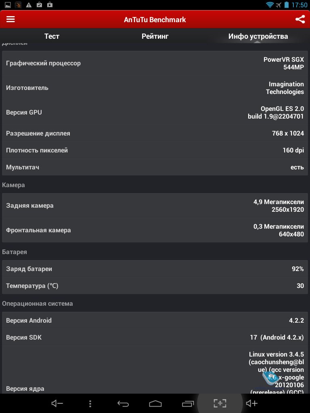Select the Разрешение дисплея row

tap(155, 133)
